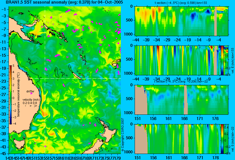Click the vel. S panel colorbar

[222, 139]
